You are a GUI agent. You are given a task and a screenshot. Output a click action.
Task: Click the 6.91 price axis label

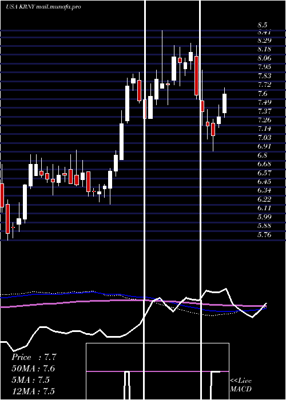coord(264,146)
